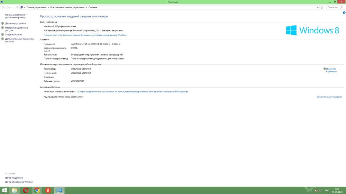Minimize the Система window

coord(330,2)
